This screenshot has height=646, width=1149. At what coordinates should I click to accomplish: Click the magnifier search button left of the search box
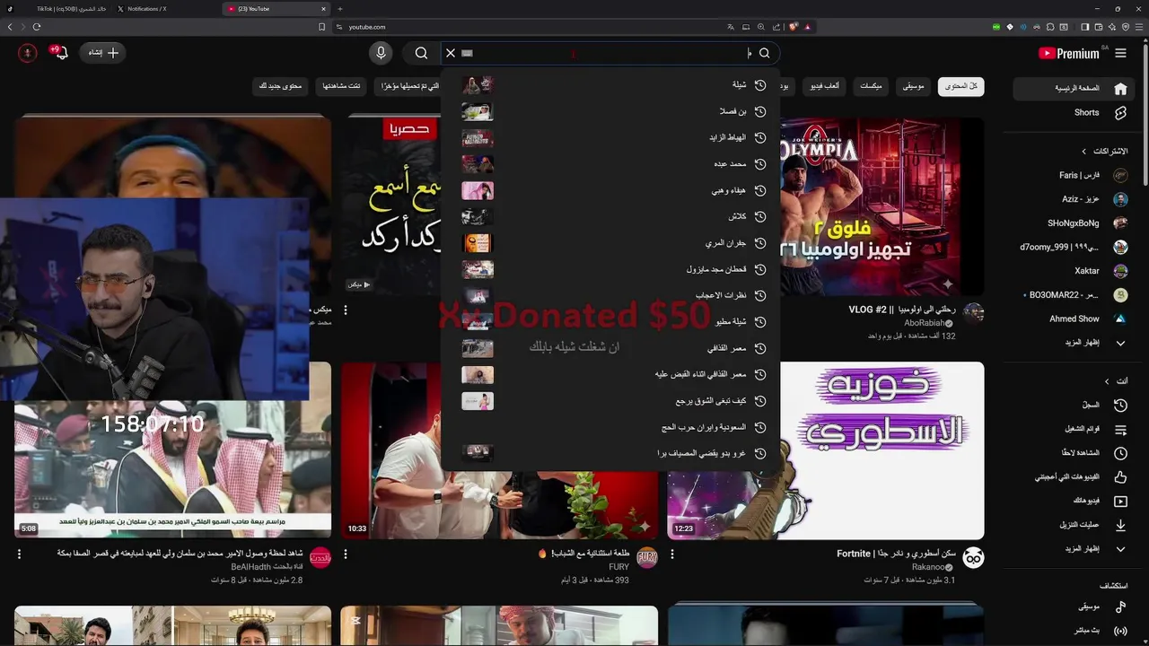pos(421,53)
